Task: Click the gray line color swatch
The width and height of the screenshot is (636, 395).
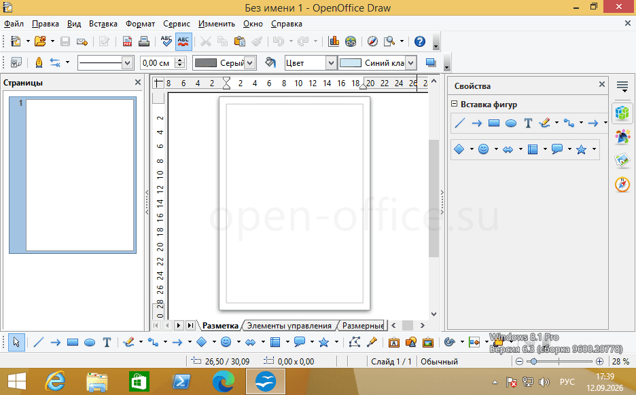Action: pos(206,63)
